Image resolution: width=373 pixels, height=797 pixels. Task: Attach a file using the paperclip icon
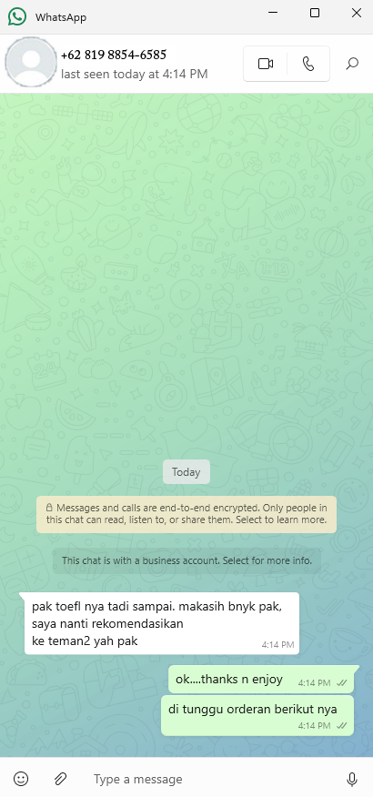[x=60, y=778]
